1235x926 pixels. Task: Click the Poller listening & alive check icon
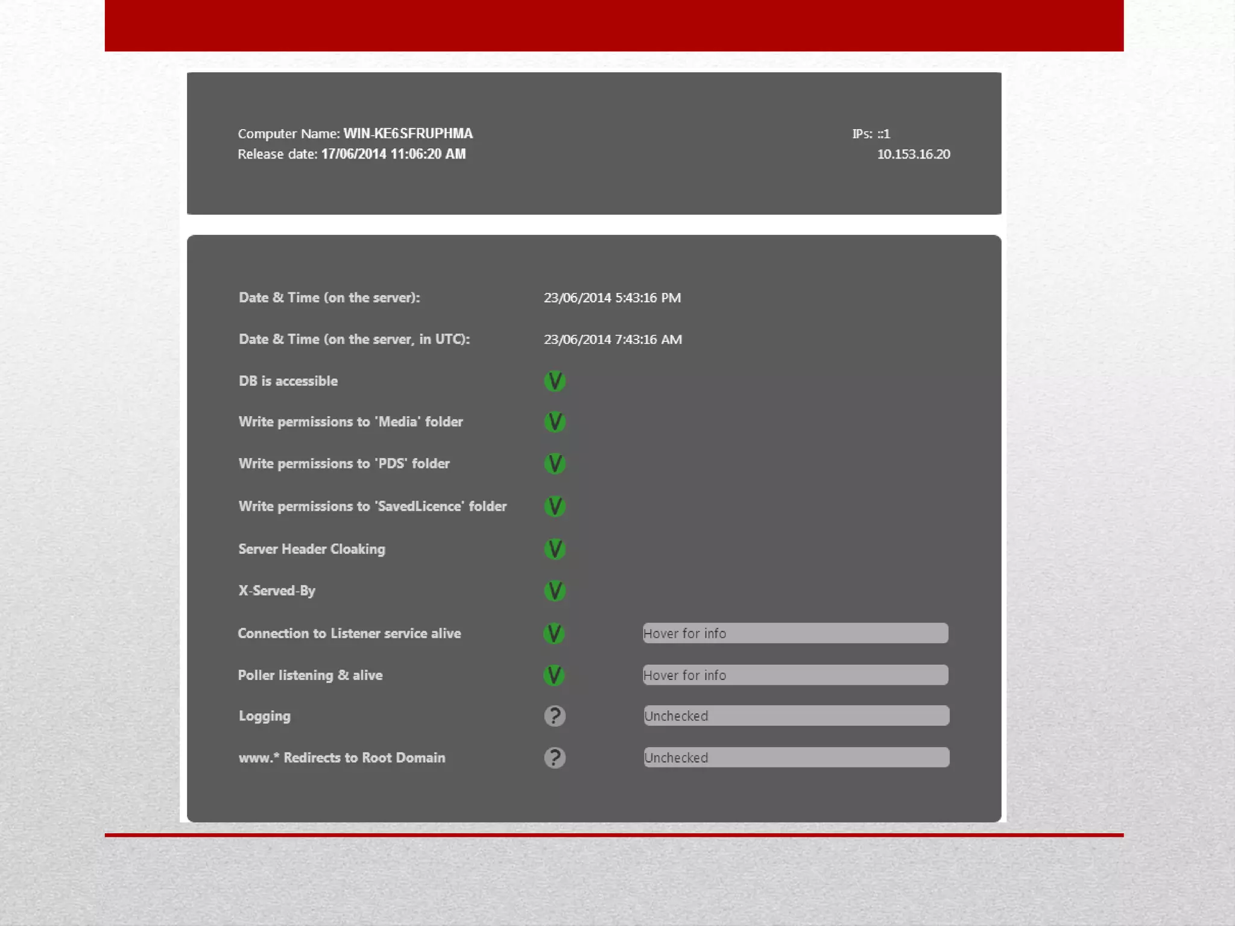point(554,675)
